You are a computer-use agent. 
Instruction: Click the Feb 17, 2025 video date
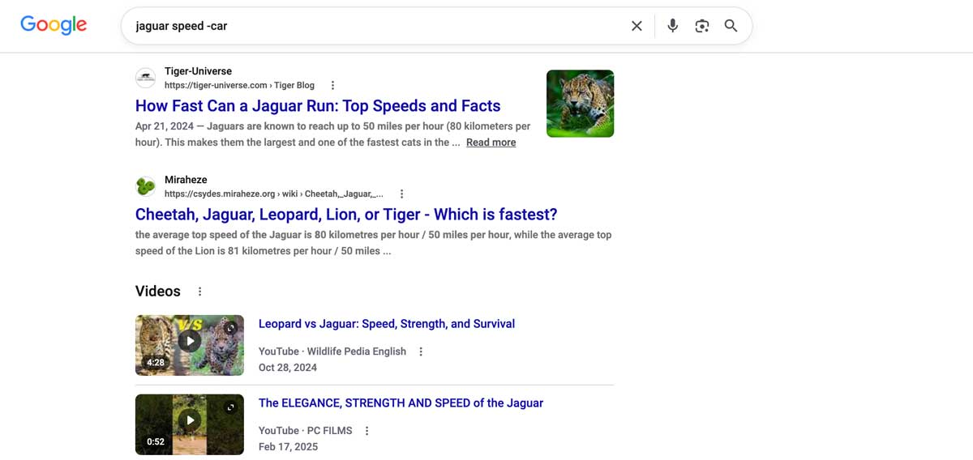288,447
